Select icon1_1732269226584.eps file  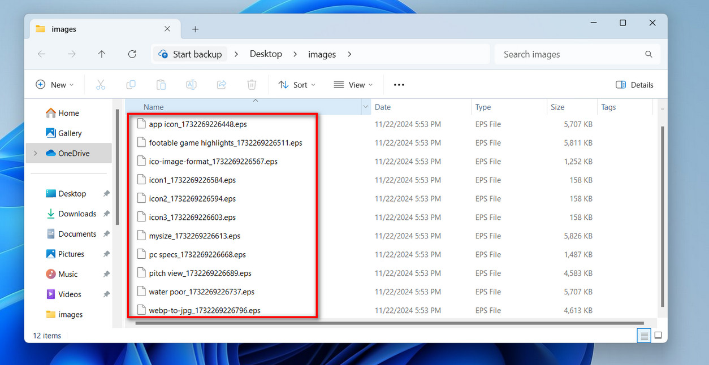click(x=187, y=180)
